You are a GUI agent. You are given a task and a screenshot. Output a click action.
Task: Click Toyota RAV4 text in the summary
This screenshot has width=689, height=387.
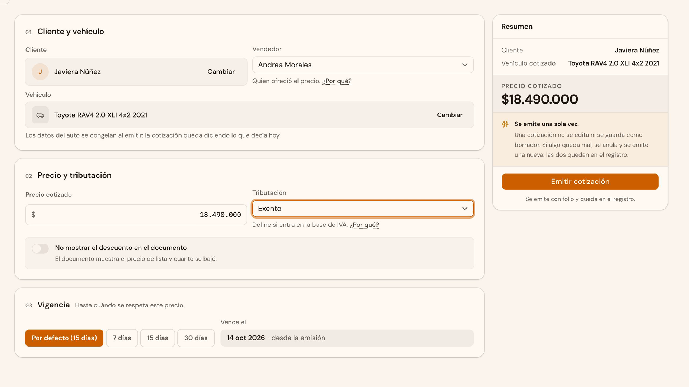[614, 63]
